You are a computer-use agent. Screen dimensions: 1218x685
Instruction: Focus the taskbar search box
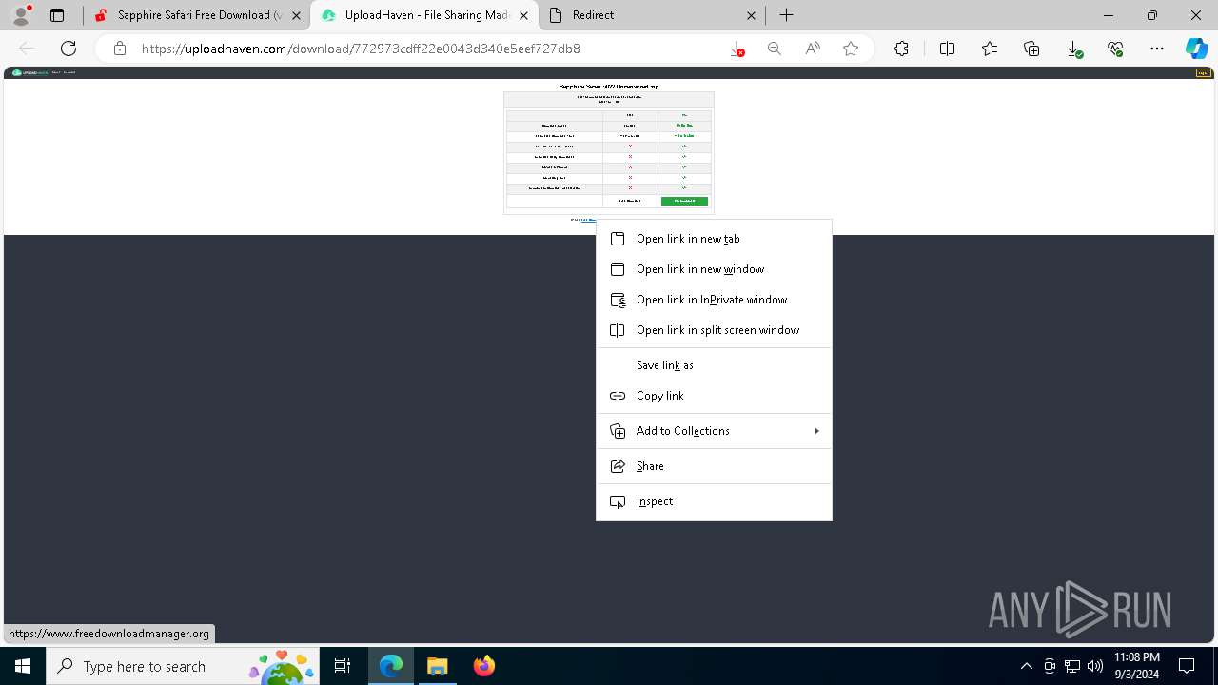click(x=184, y=666)
